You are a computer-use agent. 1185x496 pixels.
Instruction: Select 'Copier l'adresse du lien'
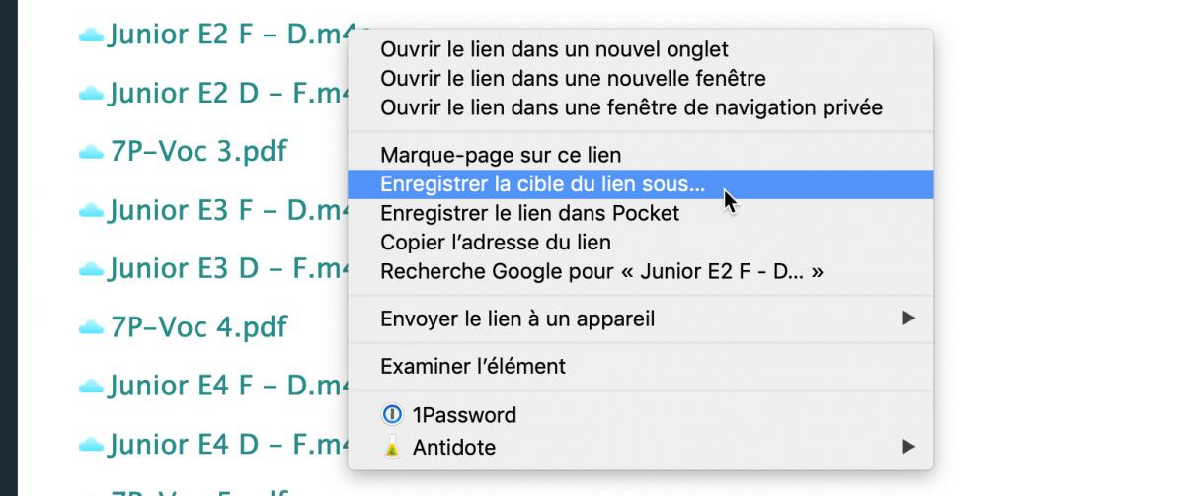pos(496,242)
